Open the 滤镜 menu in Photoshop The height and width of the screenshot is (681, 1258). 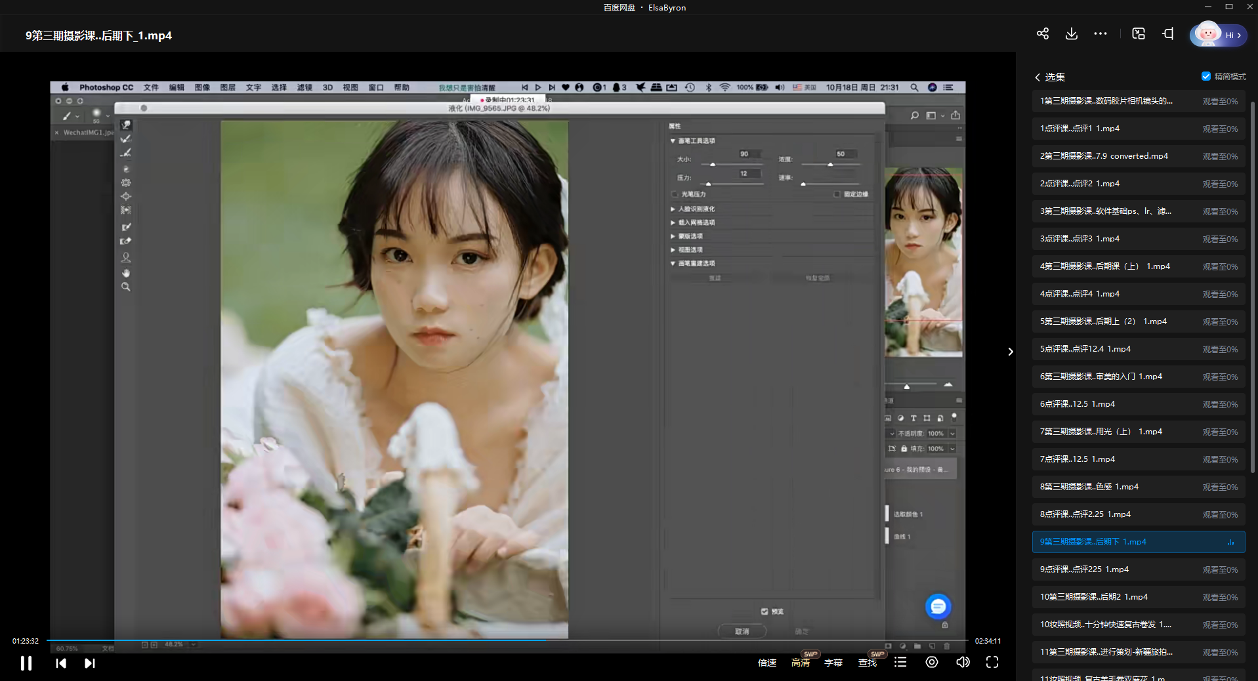tap(304, 87)
